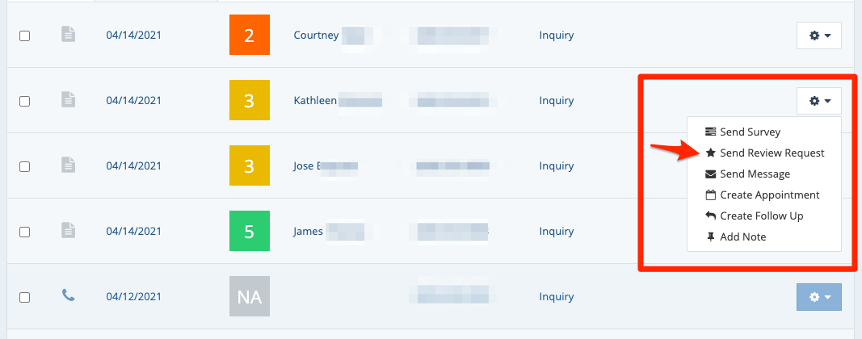Screen dimensions: 862x339
Task: Click the green score 5 badge
Action: (x=249, y=232)
